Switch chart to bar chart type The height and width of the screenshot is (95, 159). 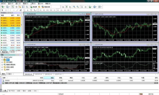pyautogui.click(x=63, y=7)
